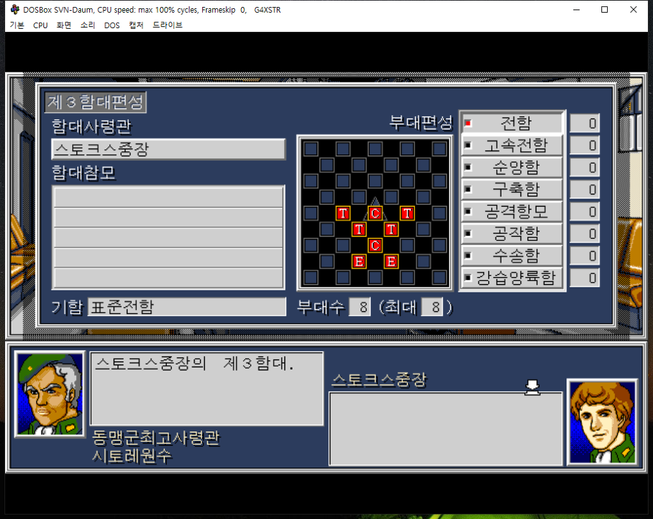The image size is (653, 519).
Task: Click the lower C unit beneath the flagship
Action: [375, 245]
